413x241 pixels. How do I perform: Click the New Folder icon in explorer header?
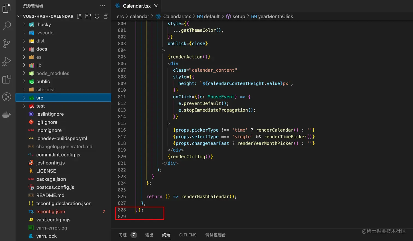pyautogui.click(x=88, y=16)
